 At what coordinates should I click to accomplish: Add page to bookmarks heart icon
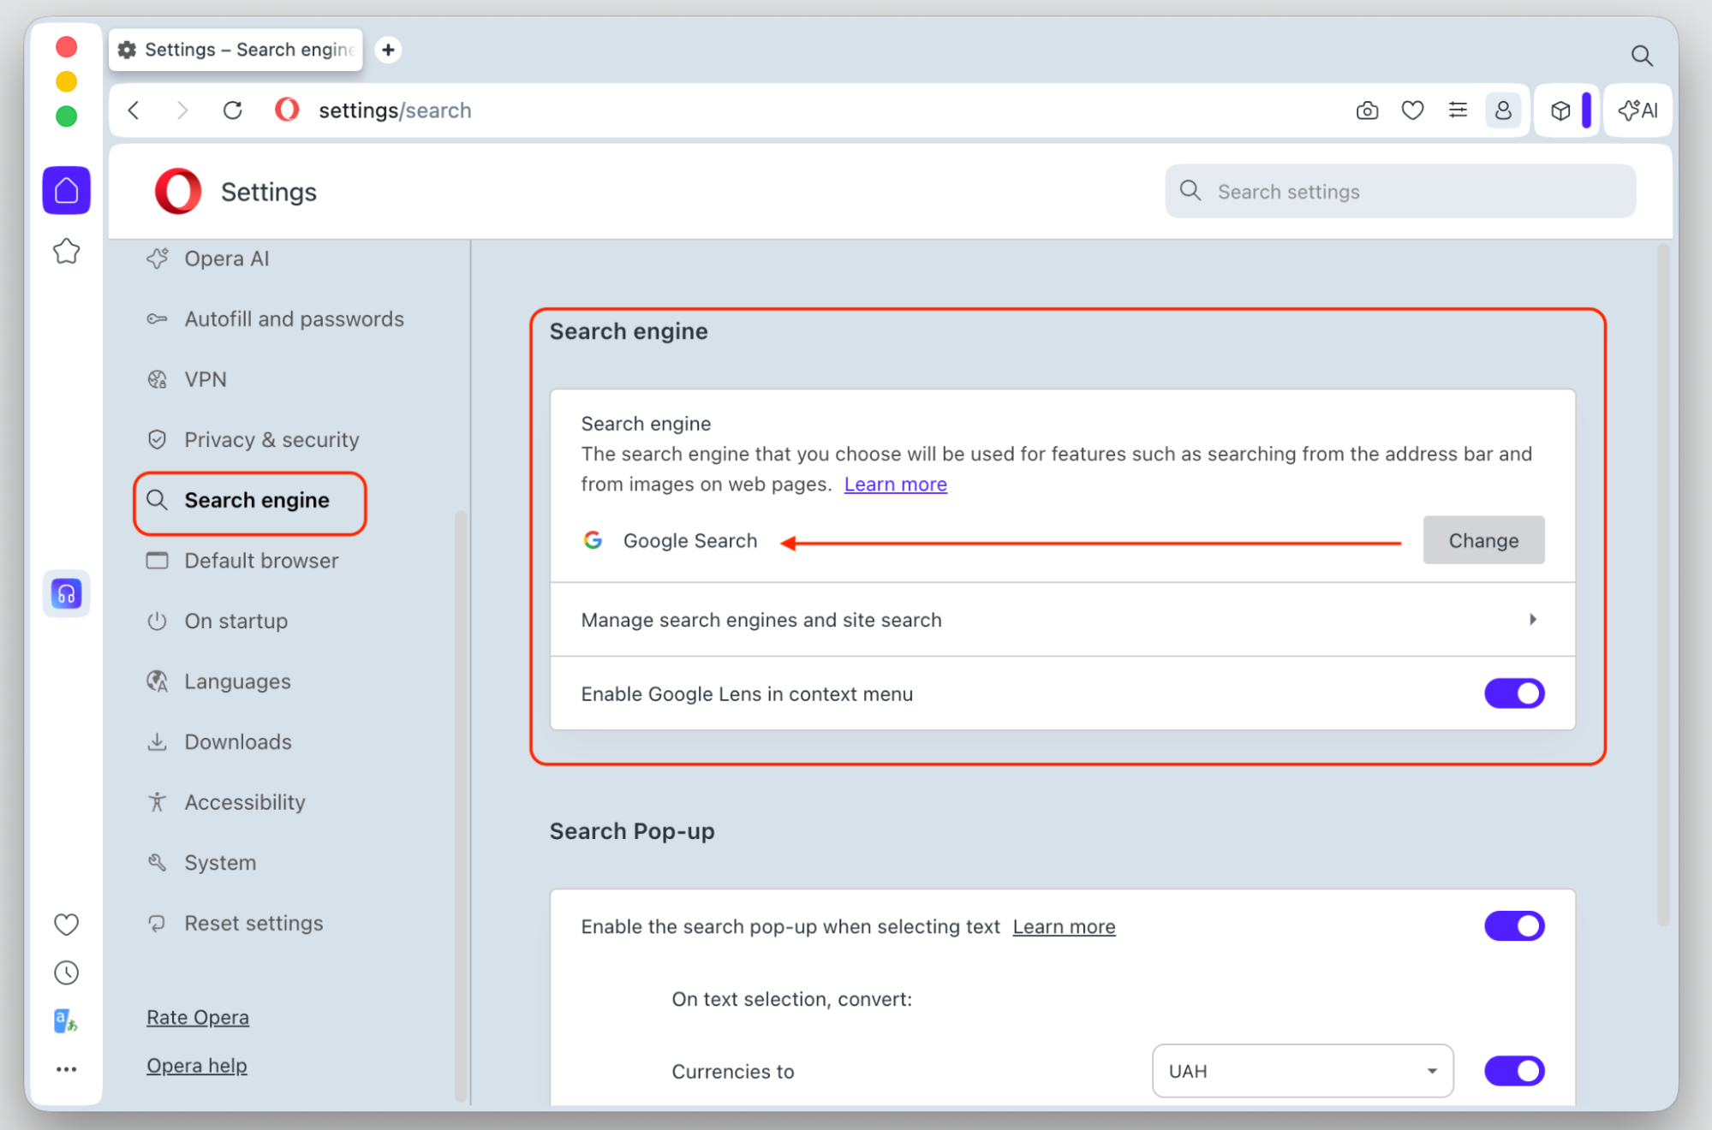(1412, 110)
